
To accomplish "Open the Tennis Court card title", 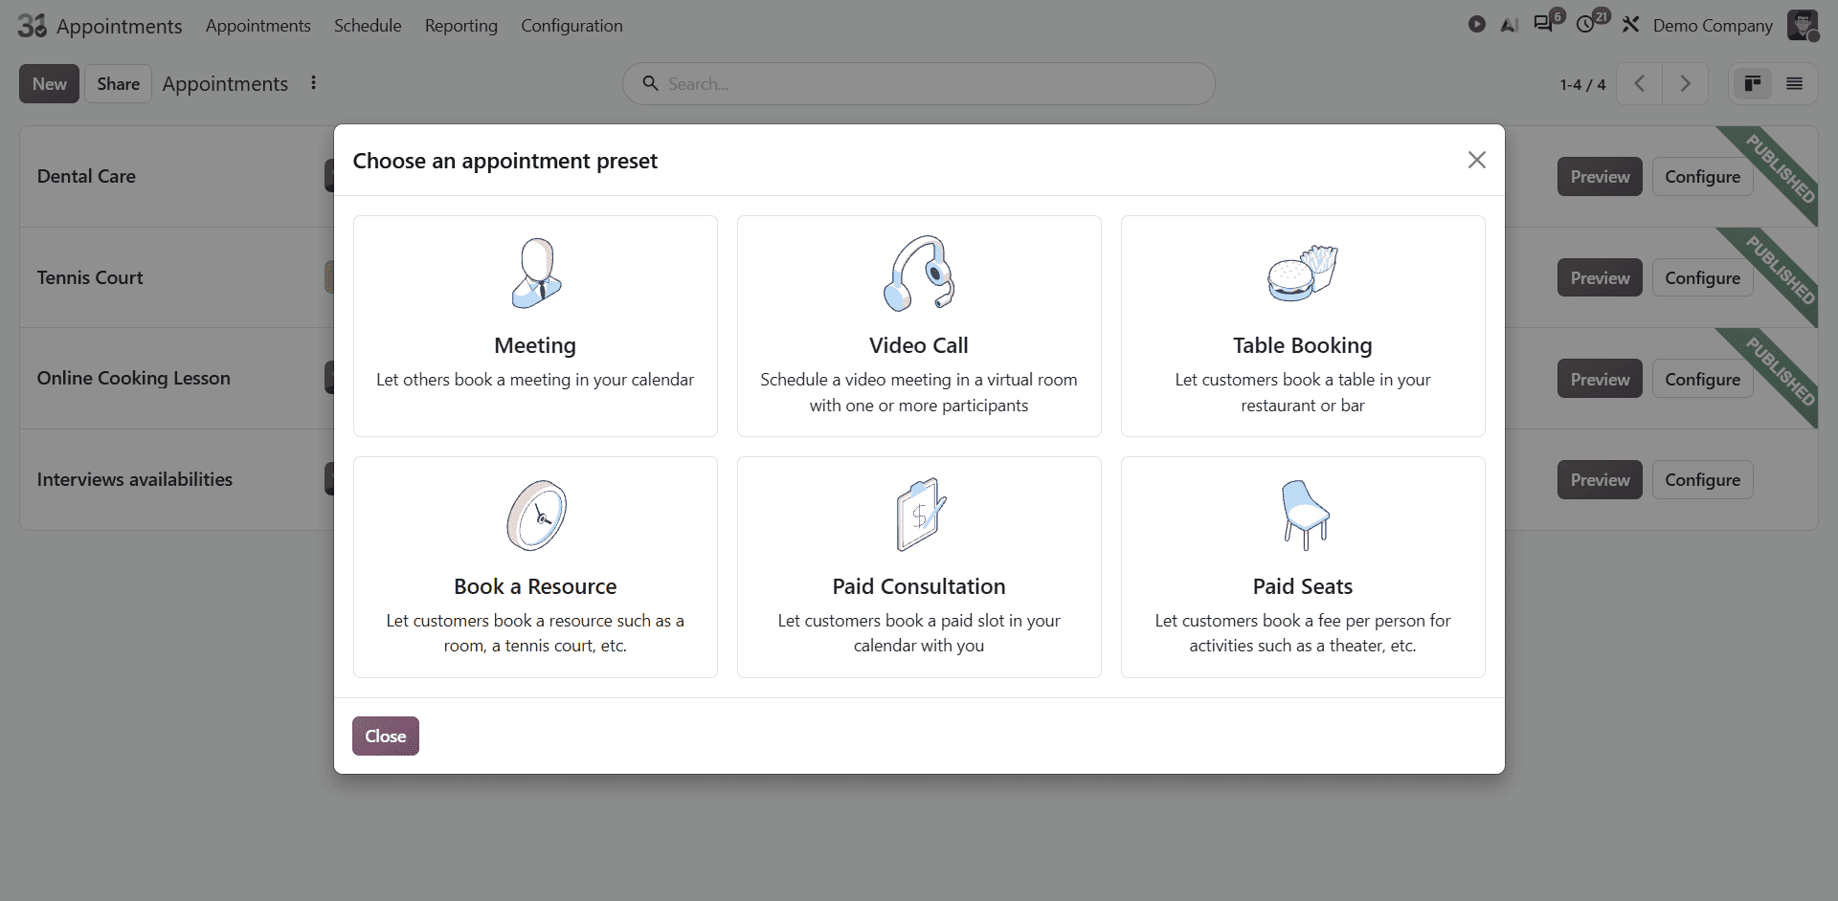I will click(x=90, y=277).
